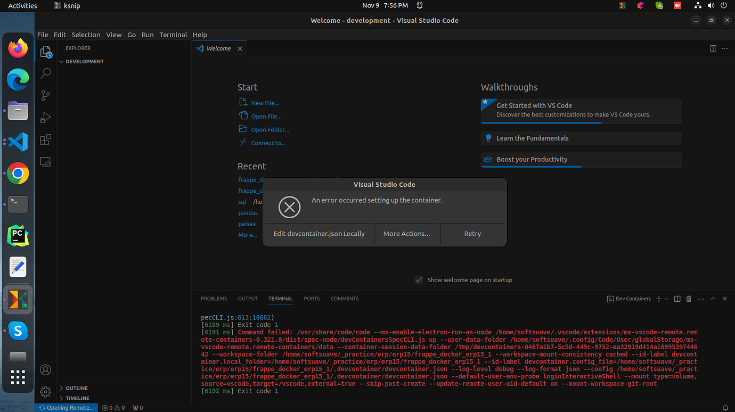This screenshot has height=412, width=735.
Task: Collapse the DEVELOPMENT folder section
Action: tap(62, 61)
